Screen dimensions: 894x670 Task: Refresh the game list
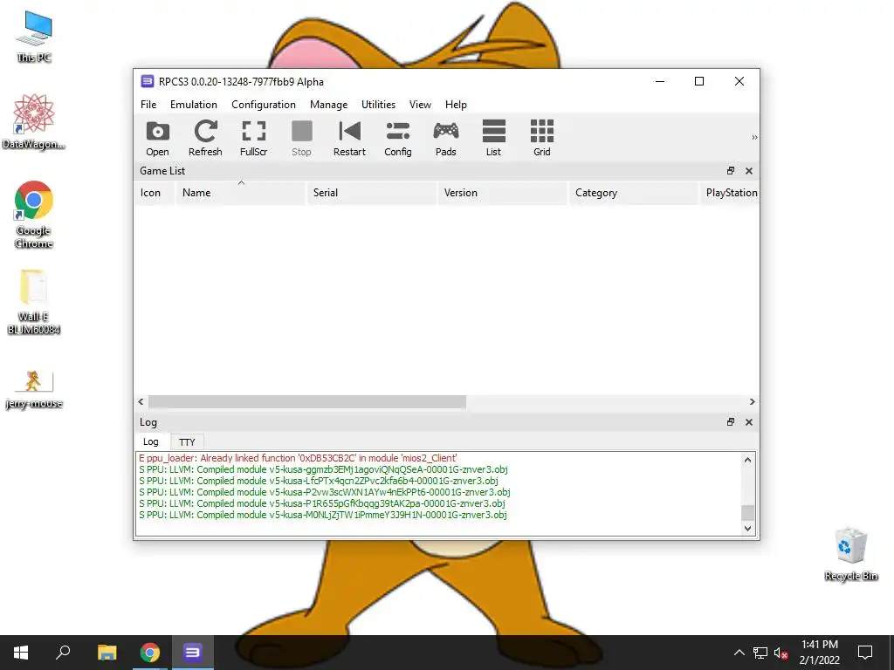point(205,139)
